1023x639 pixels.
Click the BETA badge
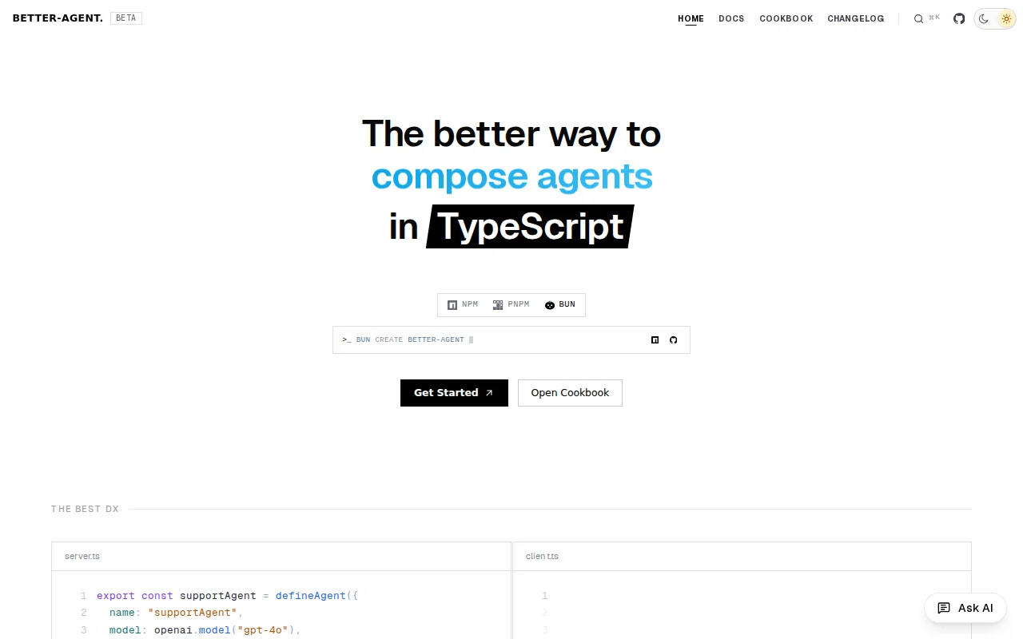tap(126, 18)
